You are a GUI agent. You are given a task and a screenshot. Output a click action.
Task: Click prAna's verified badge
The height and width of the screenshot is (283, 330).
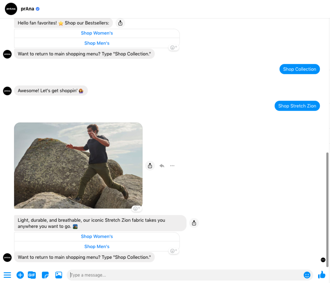pos(37,9)
